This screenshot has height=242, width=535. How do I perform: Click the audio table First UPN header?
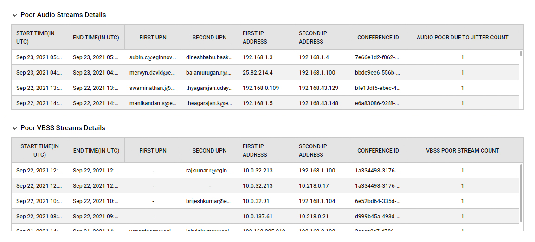click(153, 38)
